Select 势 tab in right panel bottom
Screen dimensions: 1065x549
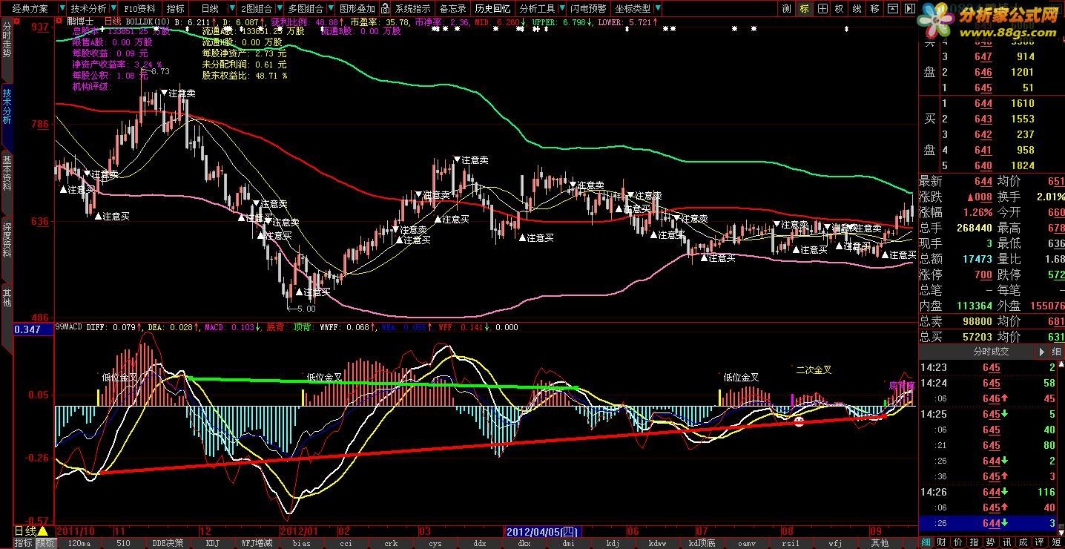point(990,542)
